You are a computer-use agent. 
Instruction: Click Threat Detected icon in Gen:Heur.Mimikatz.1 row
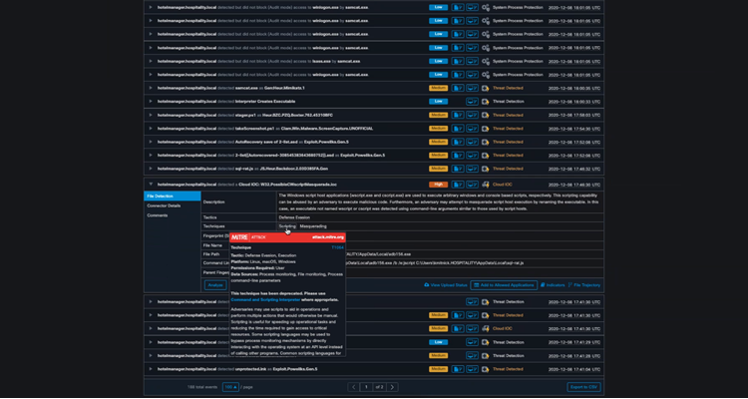tap(485, 88)
